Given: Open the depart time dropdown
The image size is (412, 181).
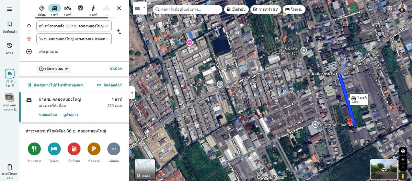Looking at the screenshot, I should click(x=54, y=69).
